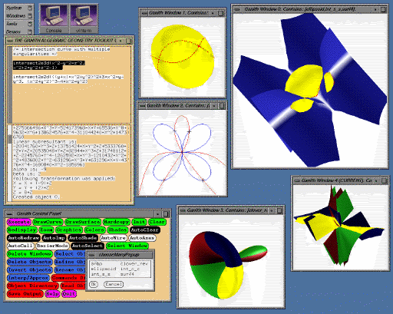Toggle BezierMode on
The image size is (393, 314).
point(52,246)
